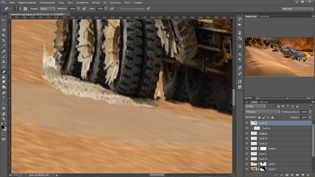
Task: Select the Crop tool
Action: [x=3, y=40]
